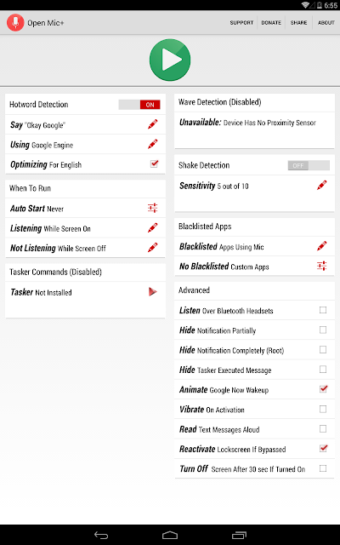This screenshot has width=340, height=545.
Task: Open Blacklisted Custom Apps sliders icon
Action: click(322, 266)
